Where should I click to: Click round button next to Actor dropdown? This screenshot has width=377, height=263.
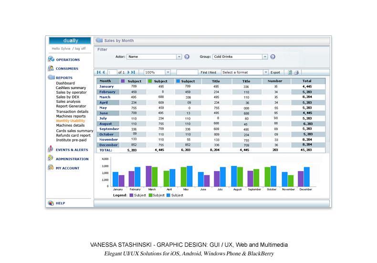(187, 56)
